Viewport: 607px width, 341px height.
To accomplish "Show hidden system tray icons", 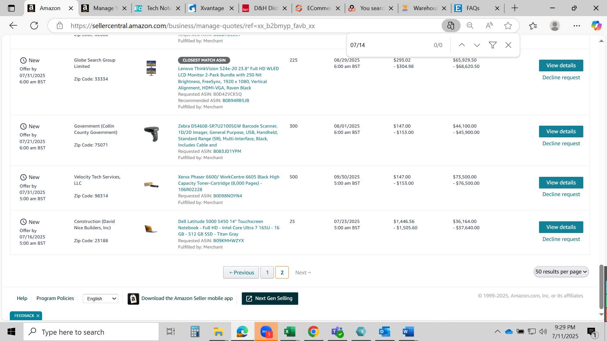I will [x=497, y=332].
